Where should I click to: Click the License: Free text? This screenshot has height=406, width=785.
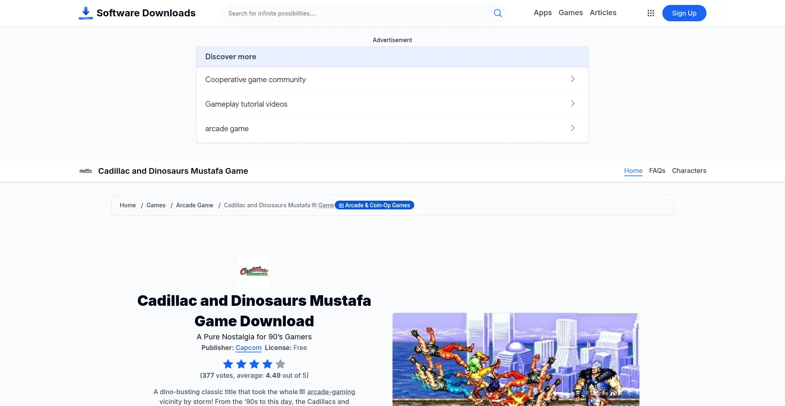click(x=286, y=348)
